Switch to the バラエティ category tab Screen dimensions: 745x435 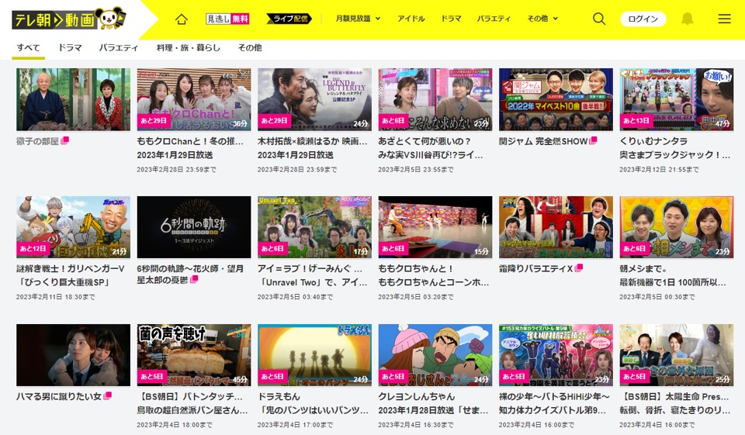tap(118, 47)
